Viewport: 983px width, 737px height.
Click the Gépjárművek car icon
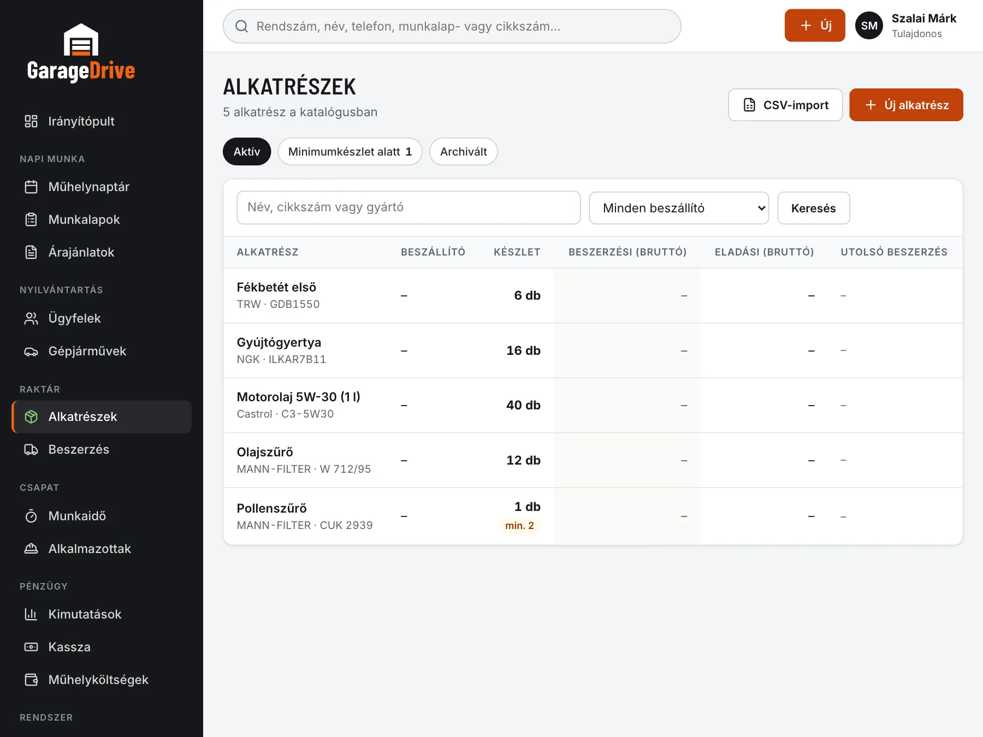pyautogui.click(x=31, y=351)
